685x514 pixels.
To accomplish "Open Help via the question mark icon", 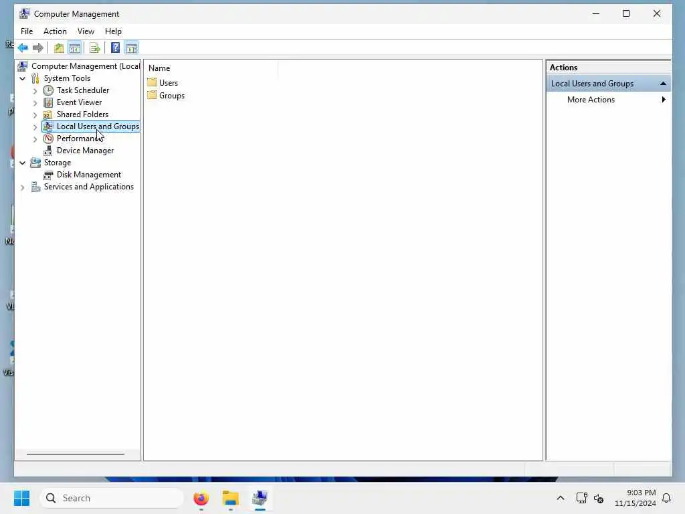I will click(115, 48).
